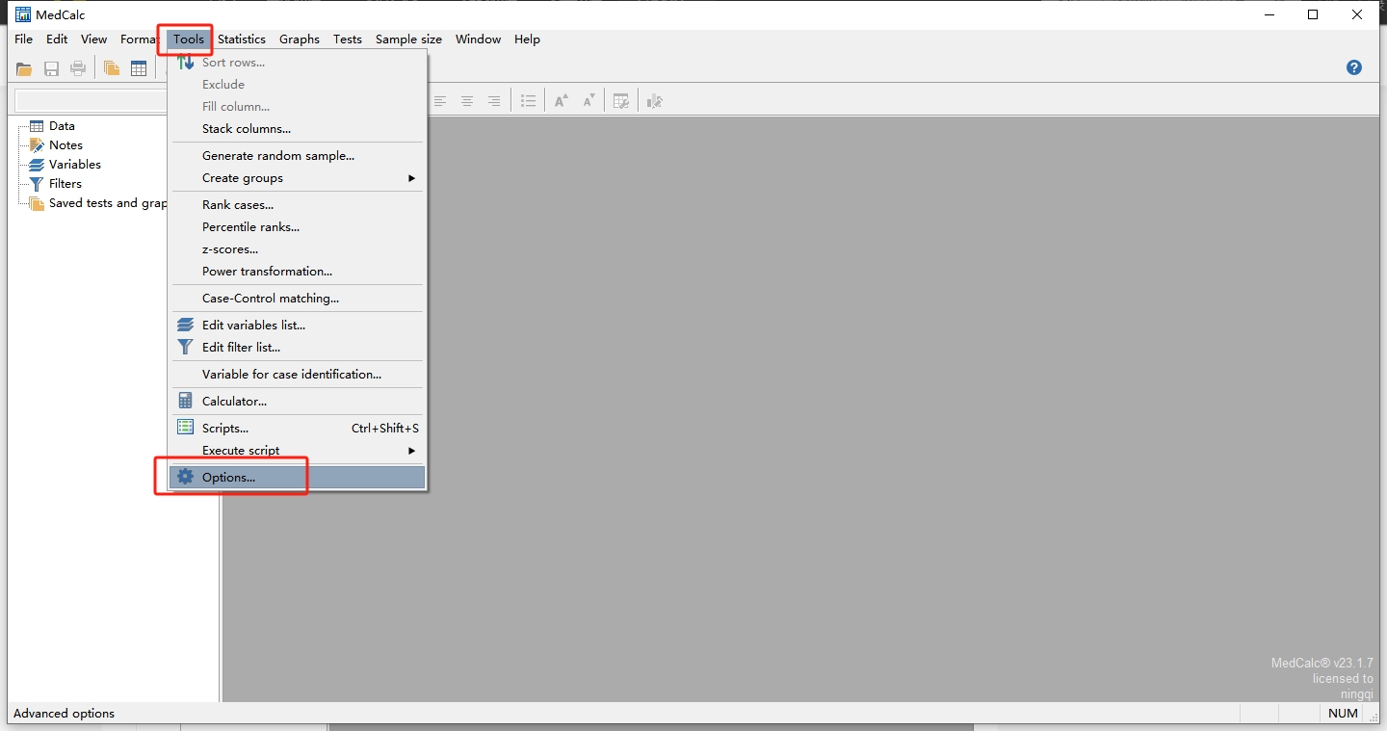This screenshot has height=731, width=1387.
Task: Close the open Tools menu
Action: coord(189,39)
